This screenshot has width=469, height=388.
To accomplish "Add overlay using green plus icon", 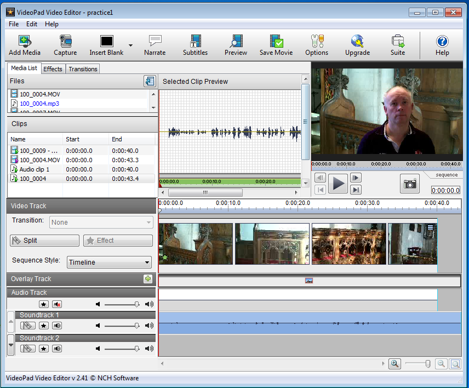I will click(x=148, y=279).
